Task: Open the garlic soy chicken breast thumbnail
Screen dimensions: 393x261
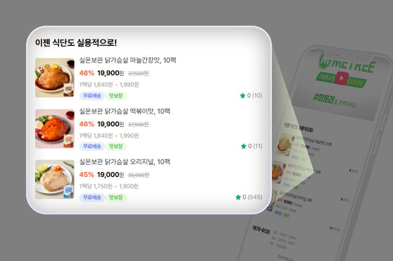Action: point(55,78)
